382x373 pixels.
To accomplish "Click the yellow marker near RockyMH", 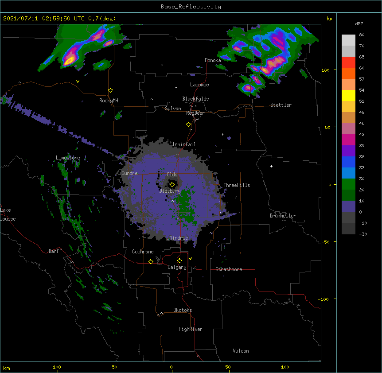I will pyautogui.click(x=111, y=90).
